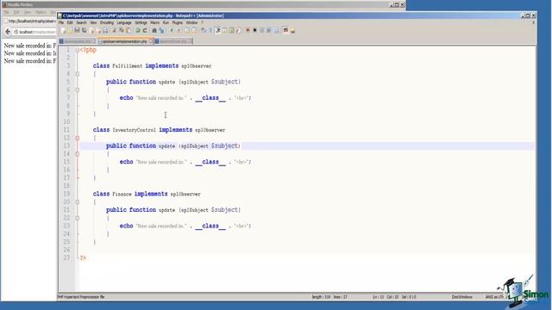Viewport: 552px width, 310px height.
Task: Click 'class Fulfillment implements splObserver' line
Action: point(152,65)
